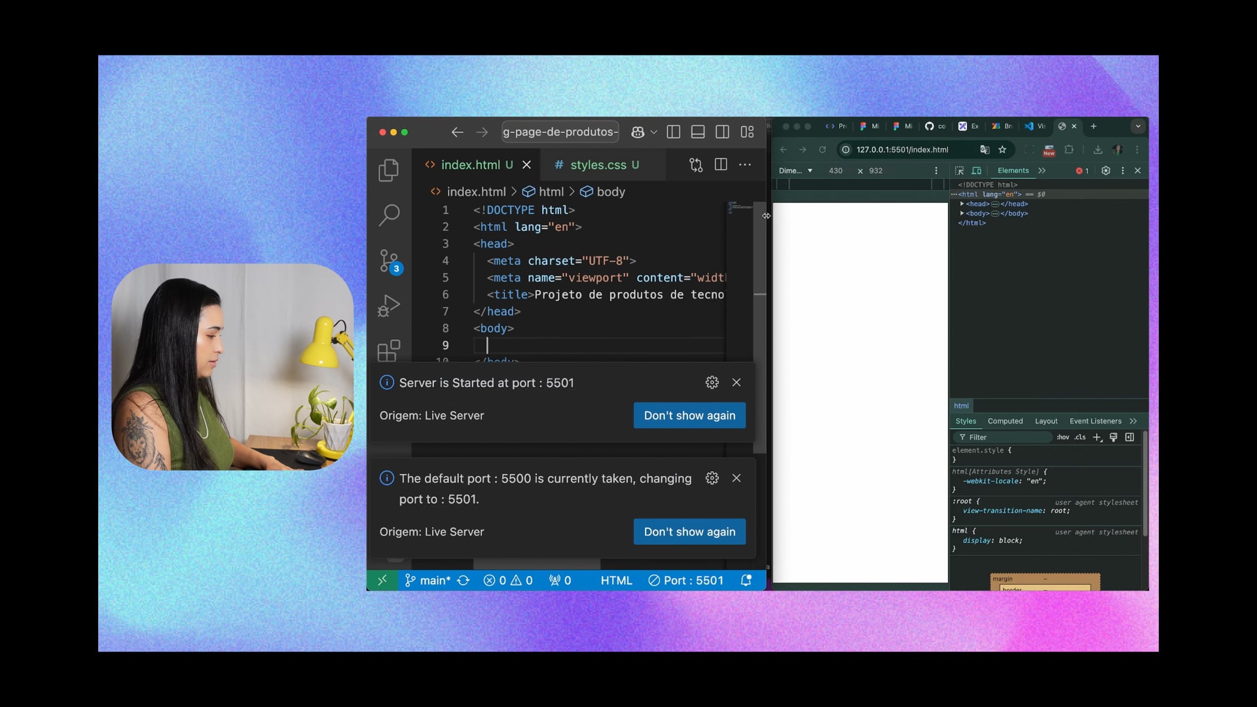The image size is (1257, 707).
Task: Open the Explorer view in the activity bar
Action: 388,170
